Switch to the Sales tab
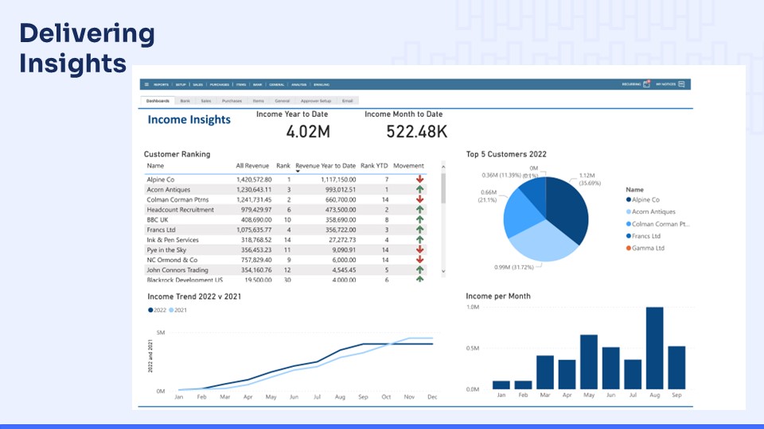764x429 pixels. [x=206, y=101]
